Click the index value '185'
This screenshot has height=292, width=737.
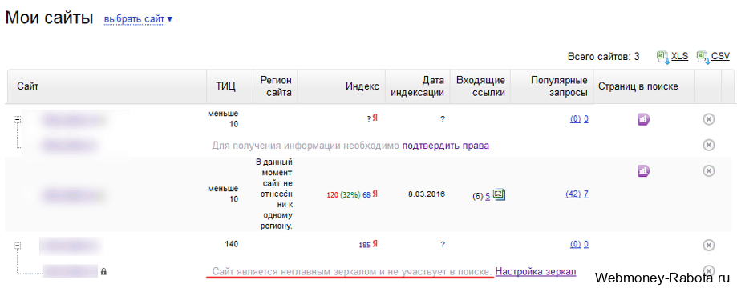coord(365,245)
